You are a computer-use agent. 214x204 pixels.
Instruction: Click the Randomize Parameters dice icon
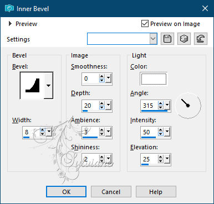point(184,39)
